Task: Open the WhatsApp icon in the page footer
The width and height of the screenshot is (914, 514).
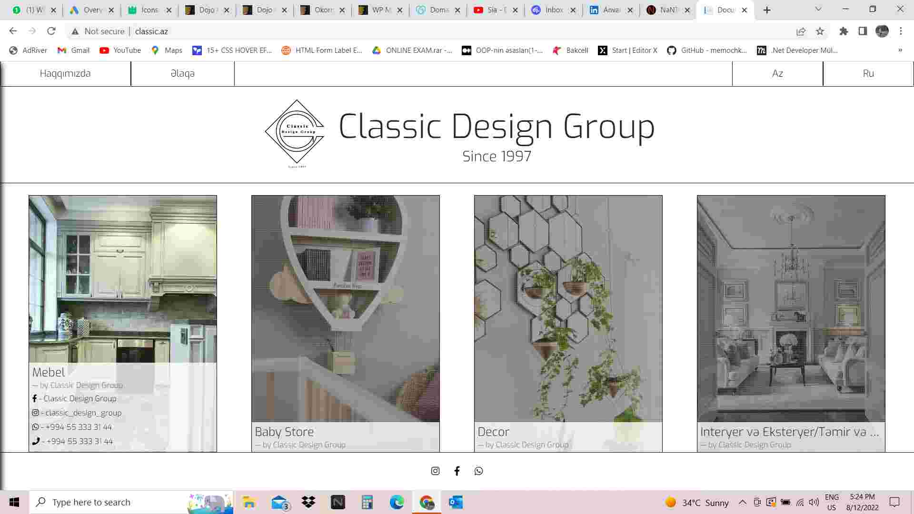Action: click(x=478, y=471)
